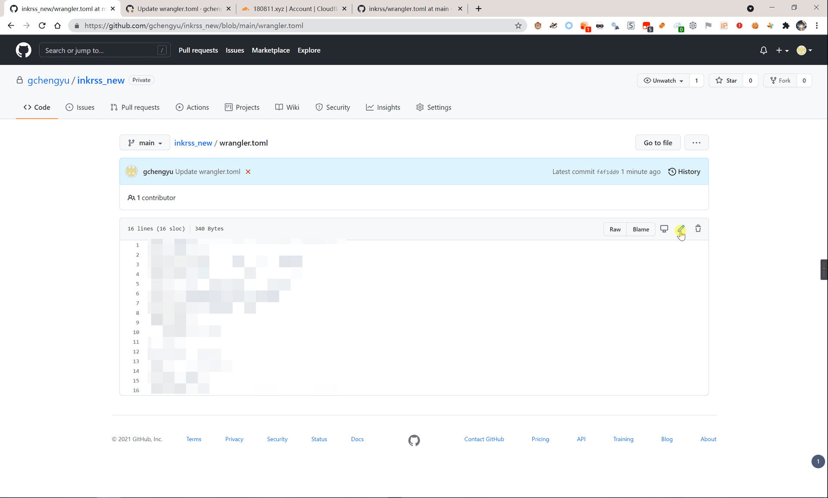828x498 pixels.
Task: Click the browser back arrow
Action: 11,25
